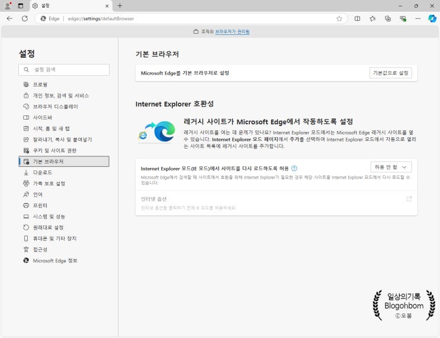Click the Edge site info badge in address bar
This screenshot has height=338, width=440.
point(50,18)
